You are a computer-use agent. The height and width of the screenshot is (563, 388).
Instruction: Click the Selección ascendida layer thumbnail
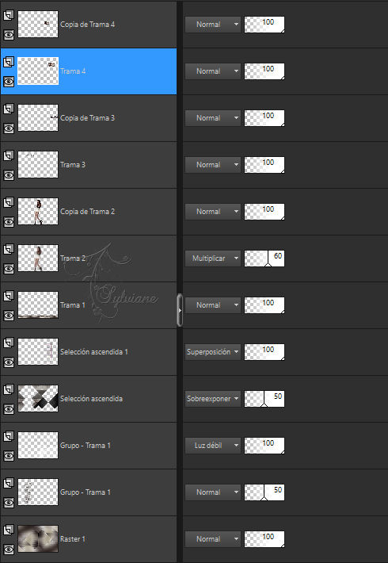(x=38, y=398)
